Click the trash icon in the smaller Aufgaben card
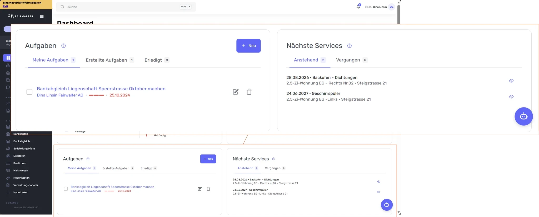 pyautogui.click(x=208, y=189)
